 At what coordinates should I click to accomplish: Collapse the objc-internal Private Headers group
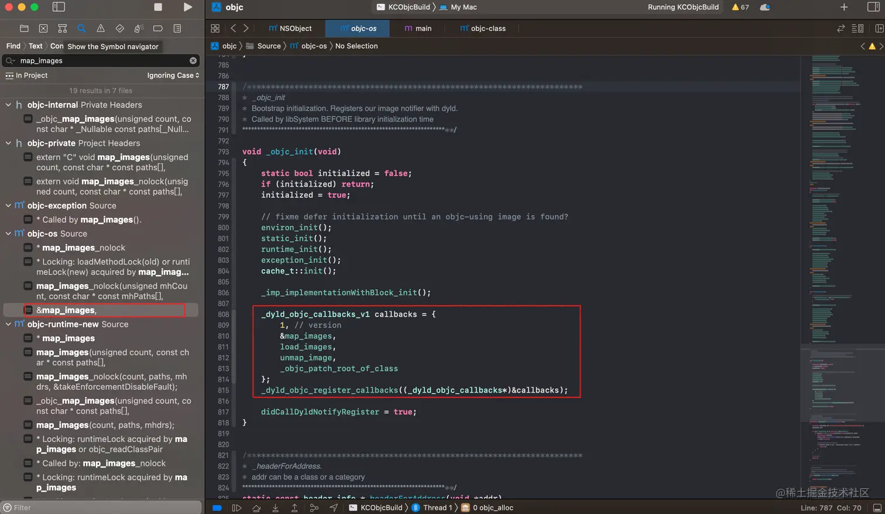tap(8, 105)
